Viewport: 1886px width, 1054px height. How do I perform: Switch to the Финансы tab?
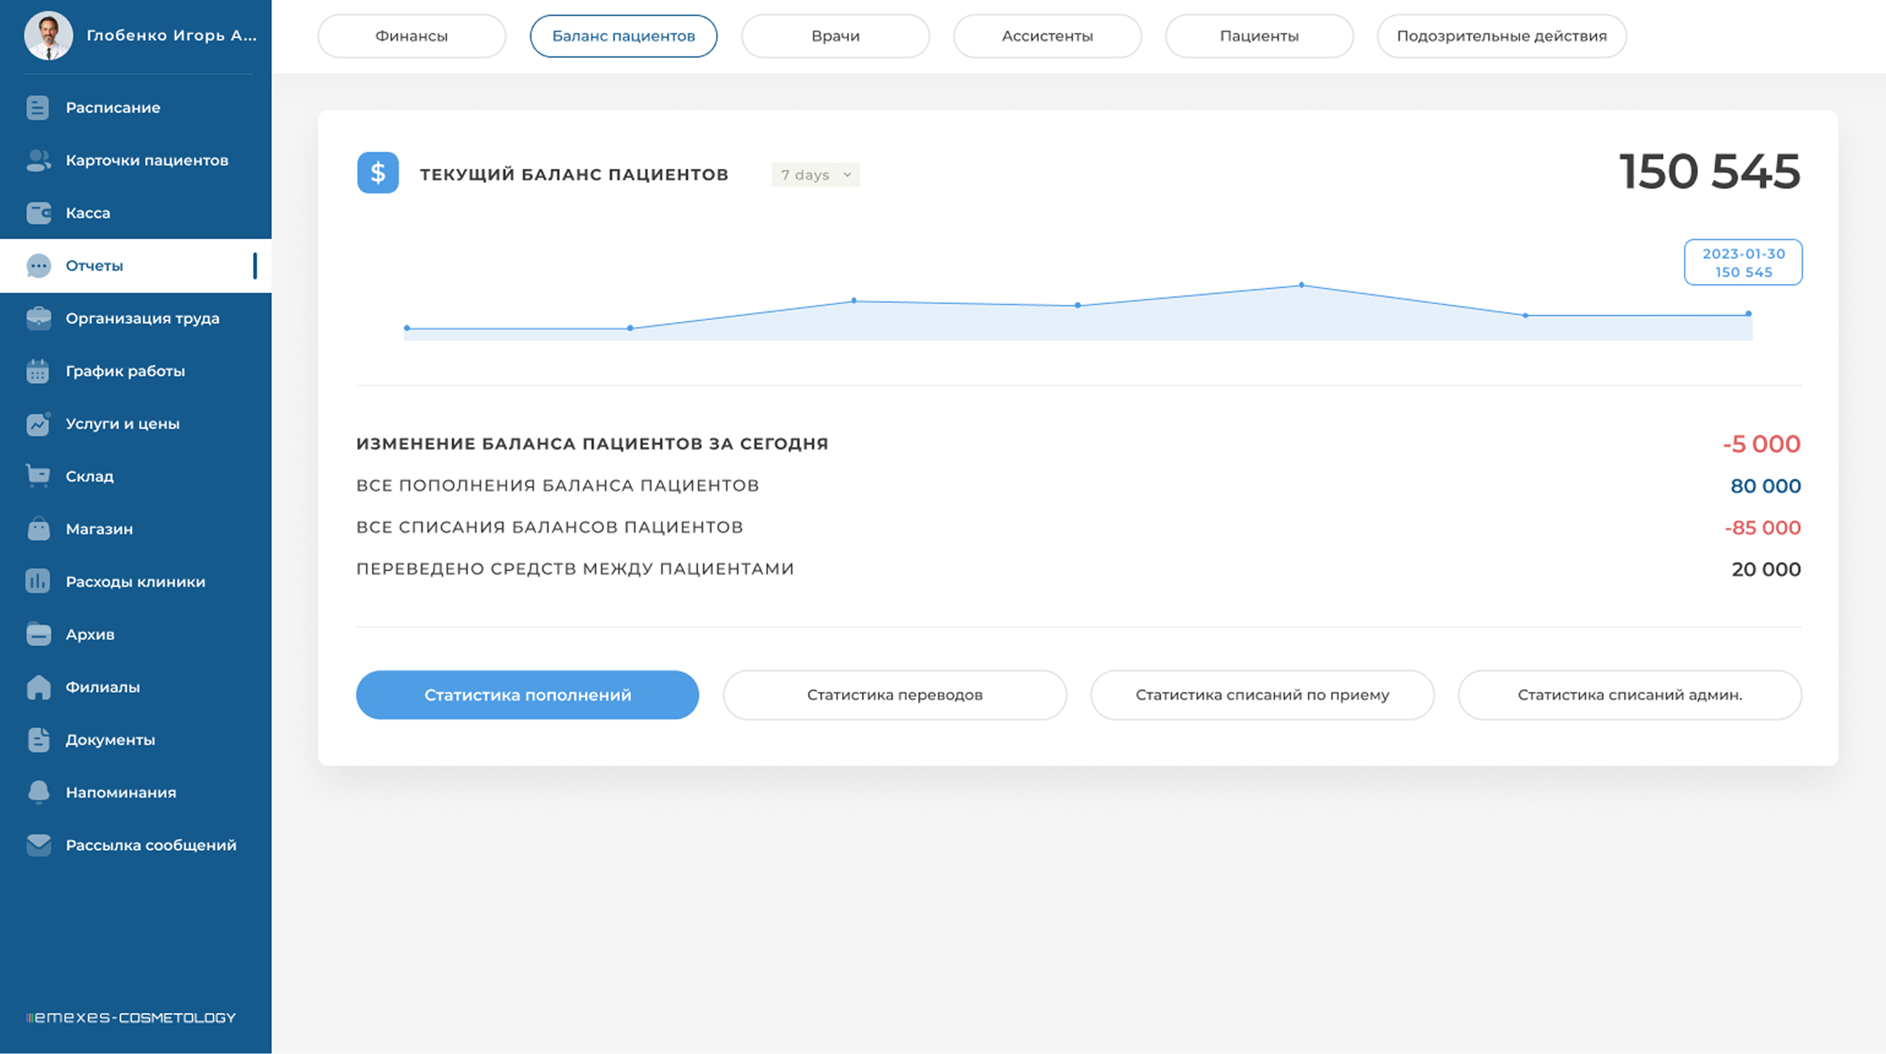click(x=411, y=36)
